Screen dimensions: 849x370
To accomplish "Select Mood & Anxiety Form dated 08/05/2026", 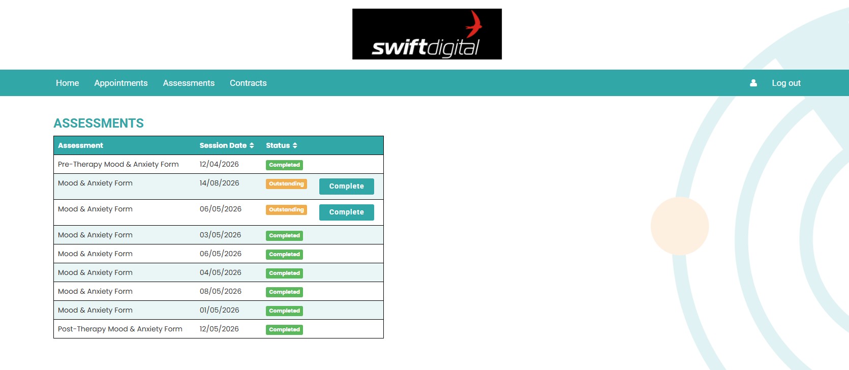I will coord(95,291).
